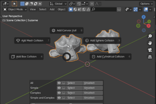This screenshot has height=104, width=156.
Task: Click Unselect in the All row
Action: [x=93, y=83]
